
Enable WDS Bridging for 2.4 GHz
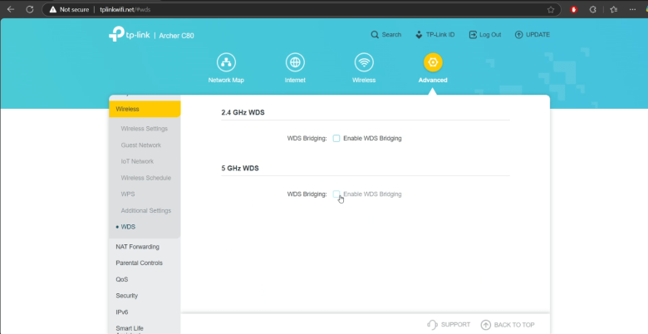(336, 138)
